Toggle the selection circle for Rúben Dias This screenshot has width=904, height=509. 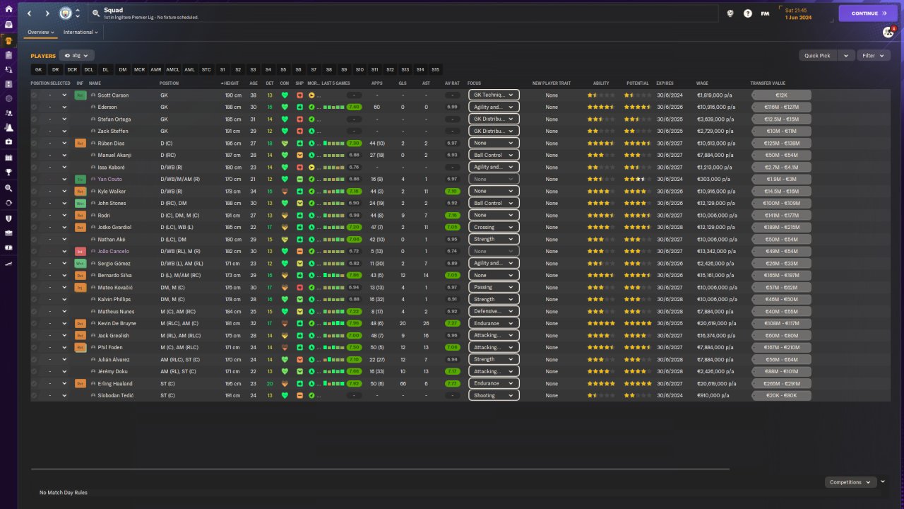(34, 143)
